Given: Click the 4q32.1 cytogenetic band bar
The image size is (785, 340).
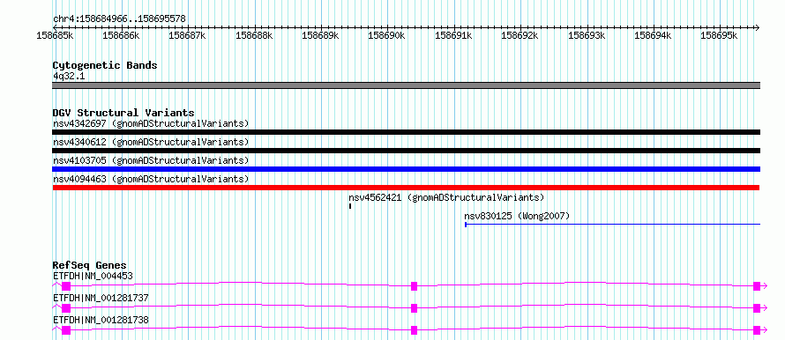Looking at the screenshot, I should (406, 85).
